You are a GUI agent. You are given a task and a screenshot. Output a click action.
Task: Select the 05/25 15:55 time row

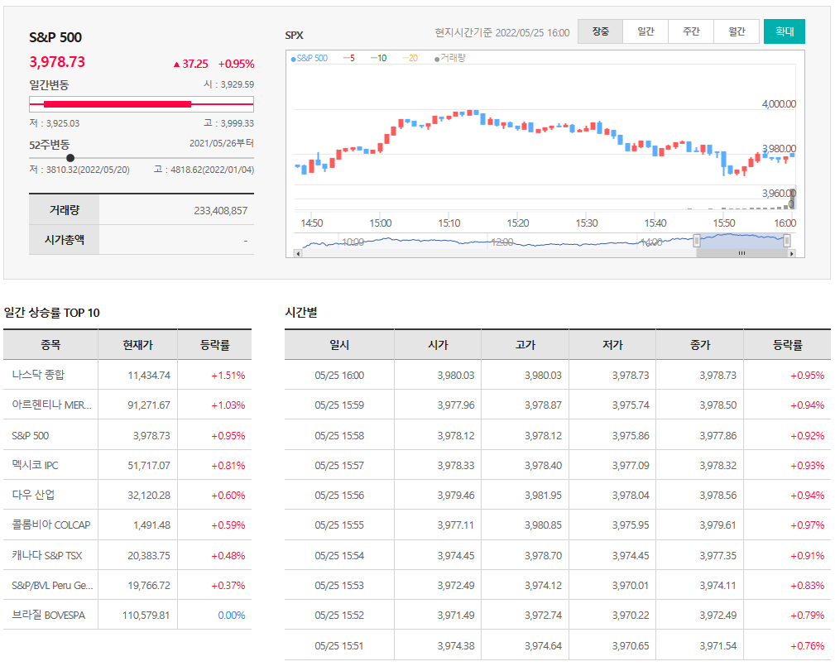tap(558, 525)
